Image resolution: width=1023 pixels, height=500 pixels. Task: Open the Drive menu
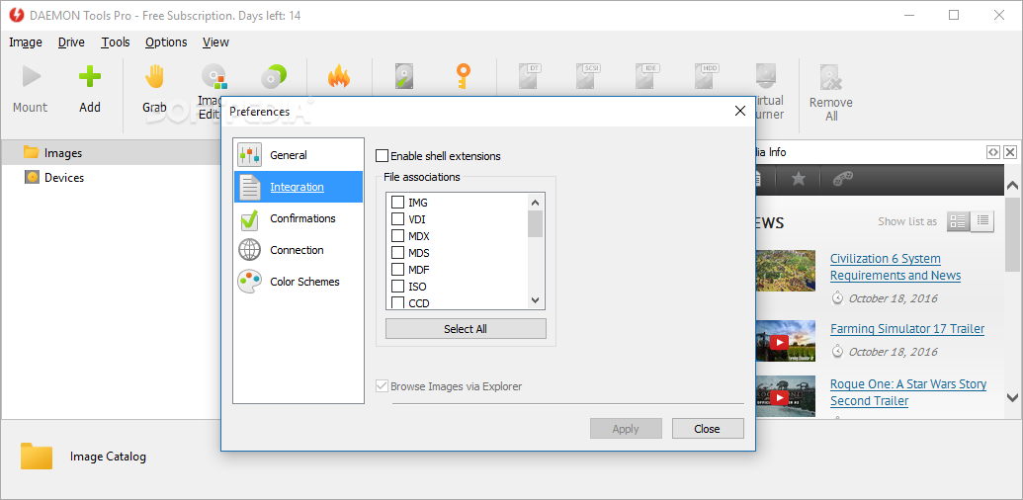[x=71, y=42]
